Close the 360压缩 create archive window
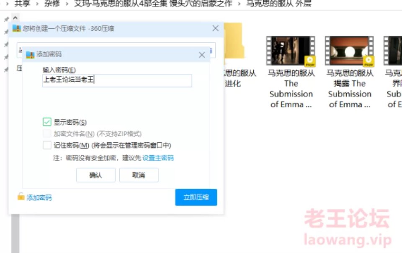This screenshot has width=402, height=253. point(216,28)
